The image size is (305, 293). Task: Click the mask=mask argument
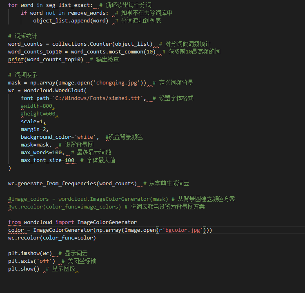[36, 145]
